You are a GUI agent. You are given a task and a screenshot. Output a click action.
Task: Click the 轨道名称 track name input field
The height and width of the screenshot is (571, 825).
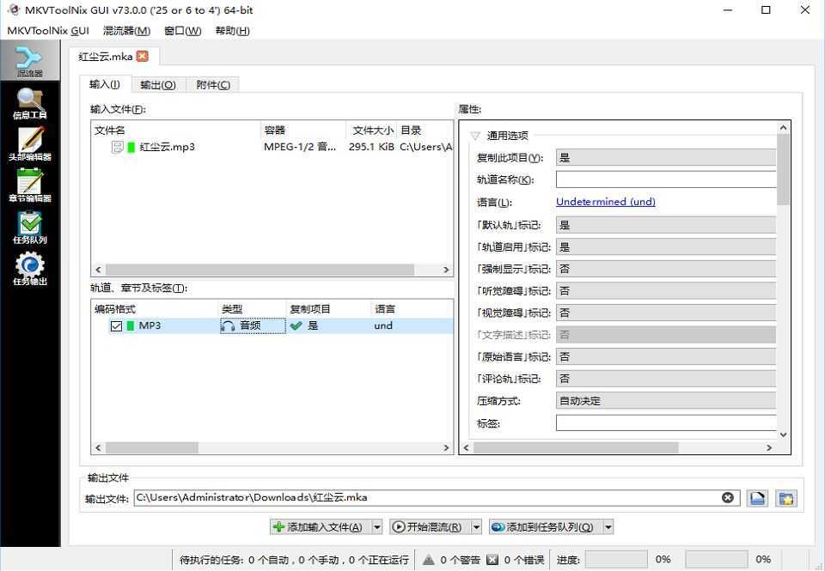(x=666, y=179)
